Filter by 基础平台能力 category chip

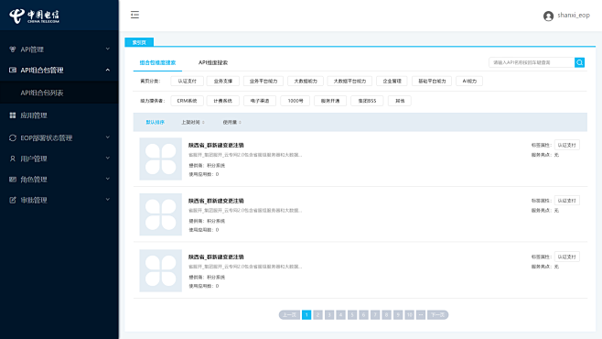(432, 82)
